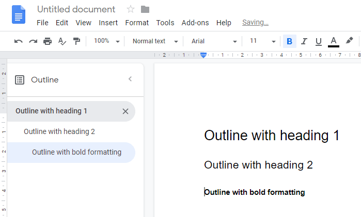Click the Untitled document title field
This screenshot has width=361, height=217.
click(x=76, y=9)
